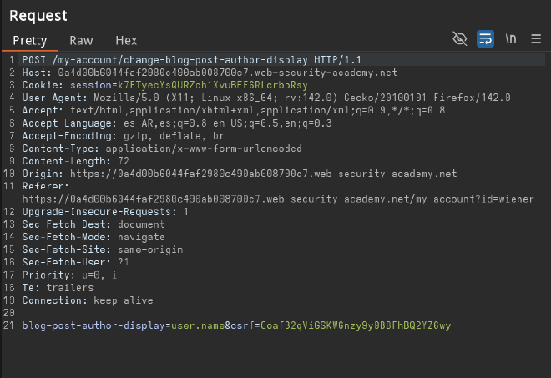
Task: Click the Request panel title
Action: [x=38, y=16]
